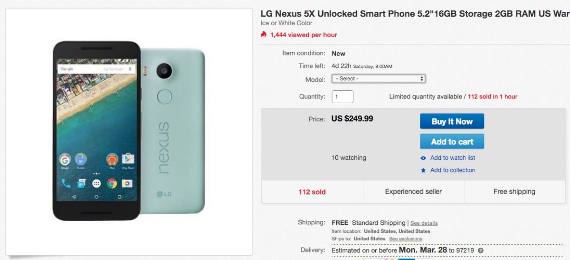Select the Free shipping section
This screenshot has width=570, height=260.
(x=514, y=192)
